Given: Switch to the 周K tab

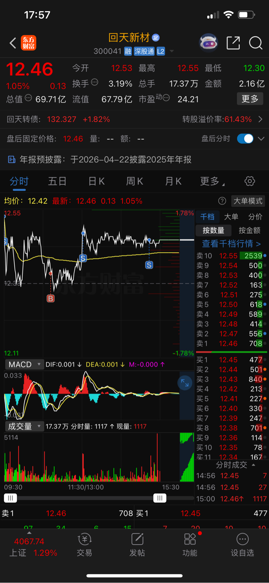Looking at the screenshot, I should [x=134, y=181].
